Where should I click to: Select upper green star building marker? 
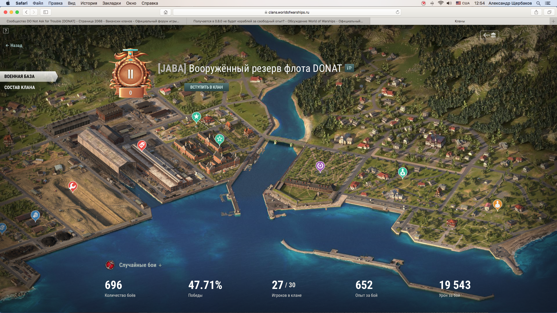pyautogui.click(x=196, y=117)
